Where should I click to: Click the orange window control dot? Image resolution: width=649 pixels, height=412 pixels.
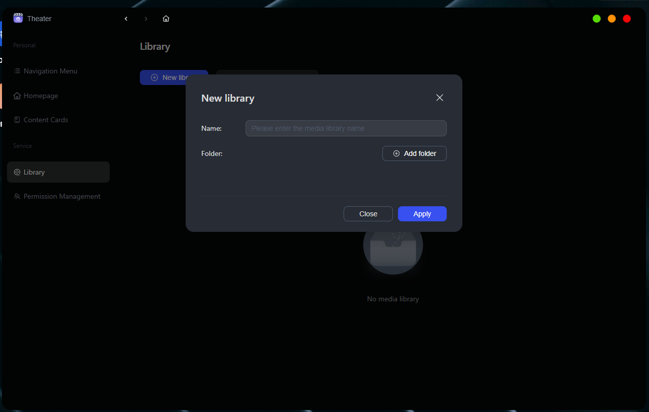coord(612,19)
